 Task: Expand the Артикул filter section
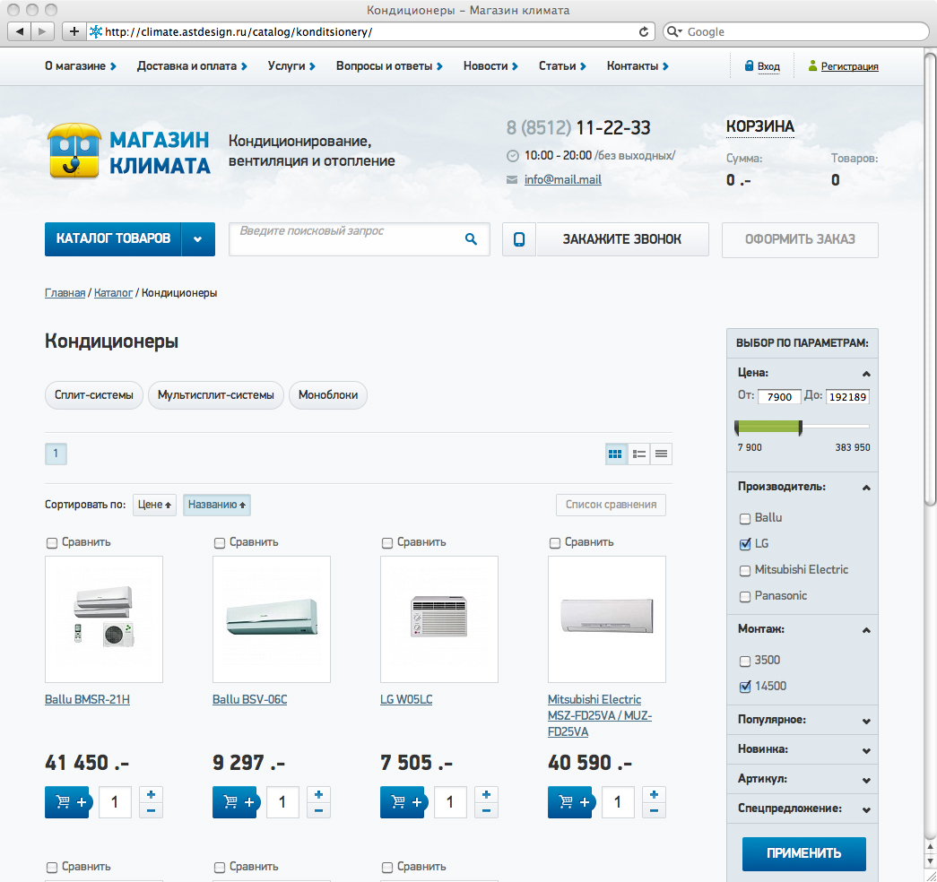click(866, 781)
